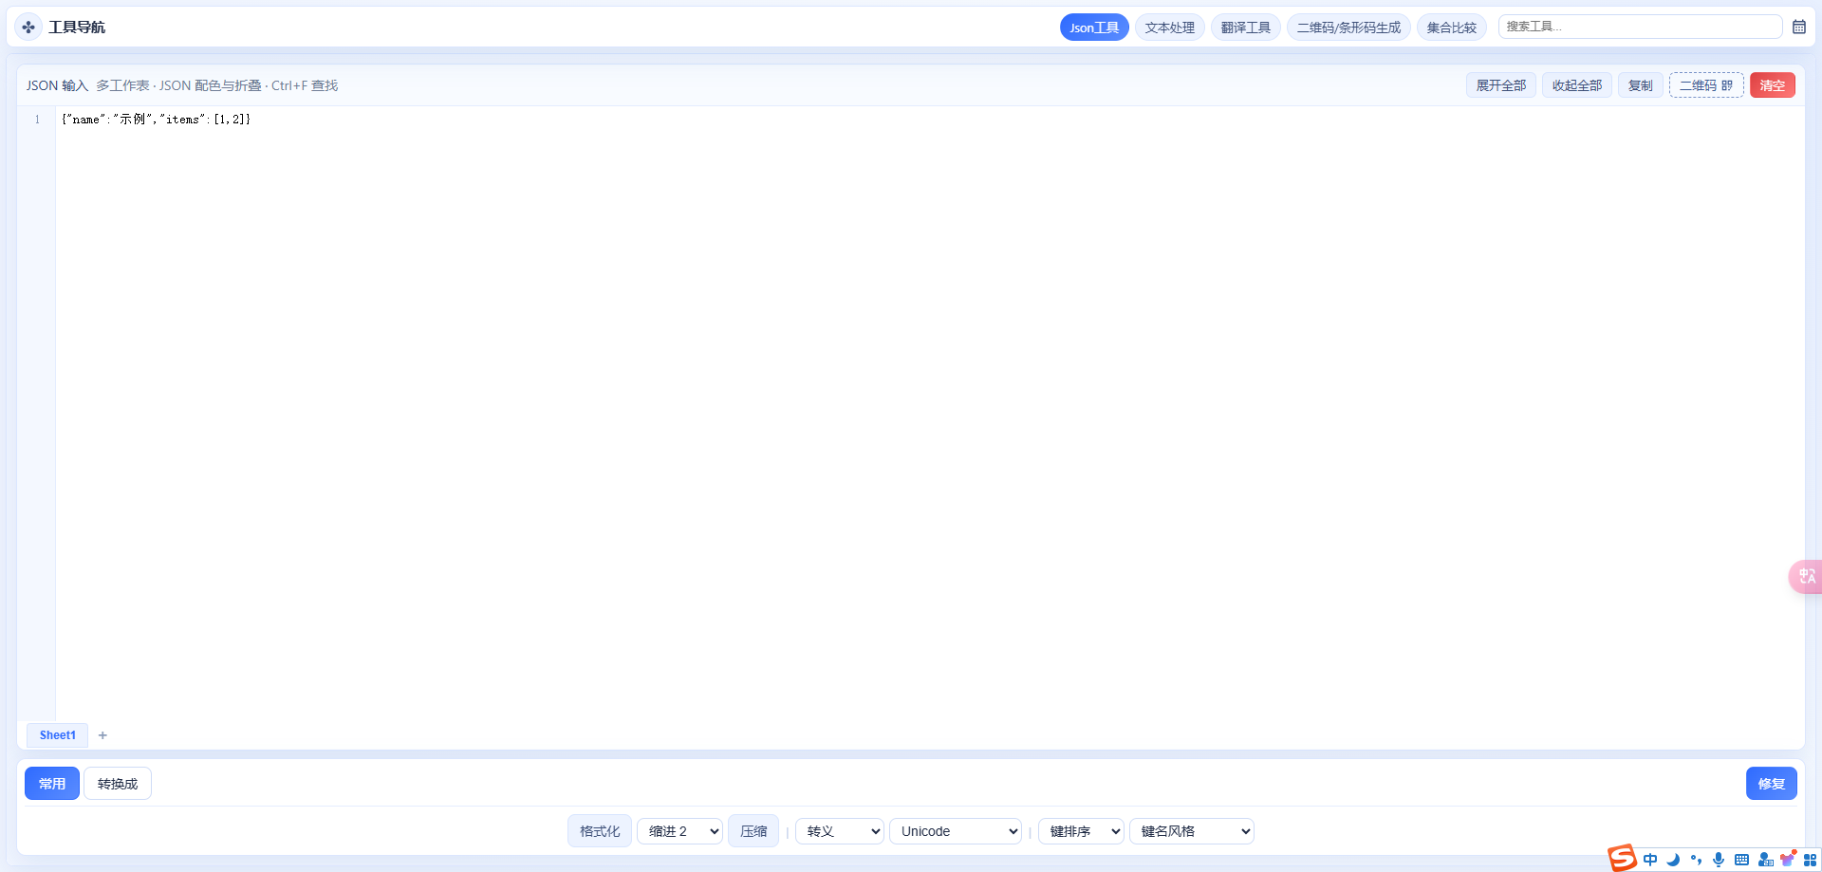Click the 展开全部 button
The width and height of the screenshot is (1822, 872).
1501,85
